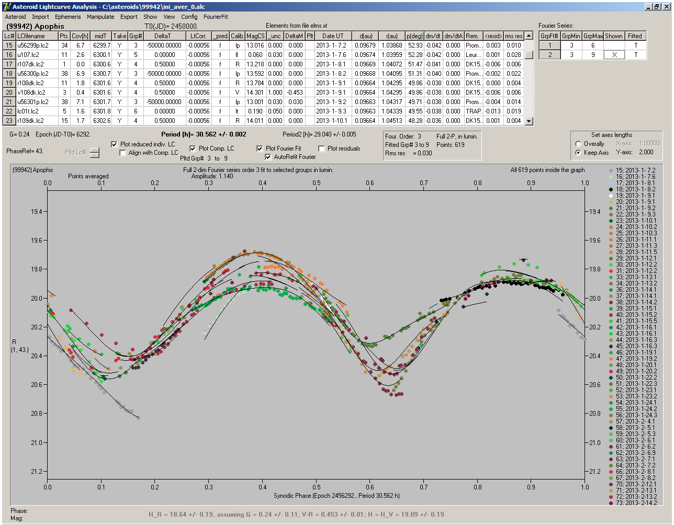Click the Shown header in Fourier Series
This screenshot has width=674, height=525.
(x=614, y=36)
